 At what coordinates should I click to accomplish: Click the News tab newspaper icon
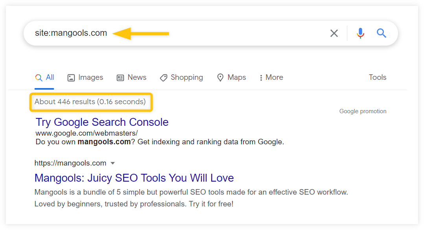pyautogui.click(x=120, y=78)
